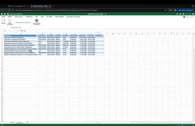This screenshot has height=126, width=195.
Task: Click the print icon in green header
Action: tap(180, 14)
